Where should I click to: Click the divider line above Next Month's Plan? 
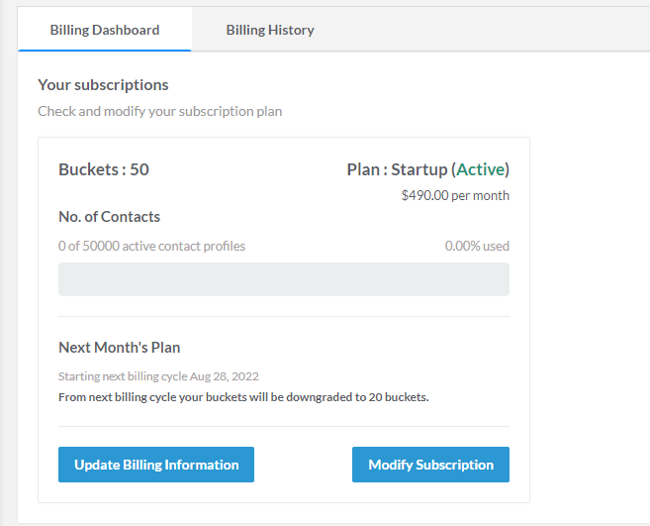(x=284, y=316)
